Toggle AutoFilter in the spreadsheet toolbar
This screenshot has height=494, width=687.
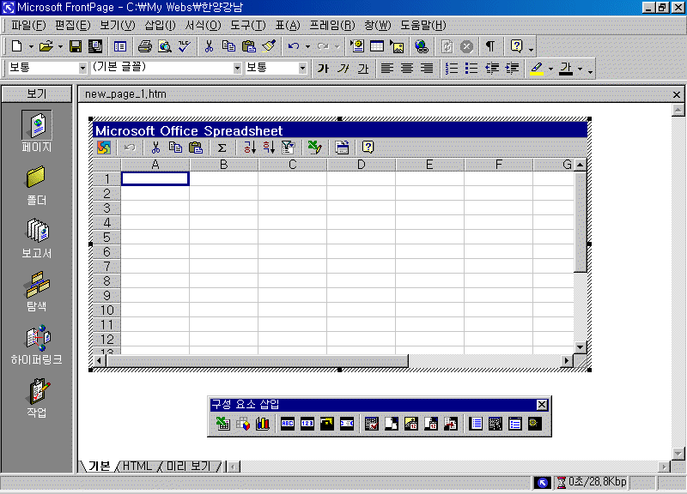click(288, 148)
